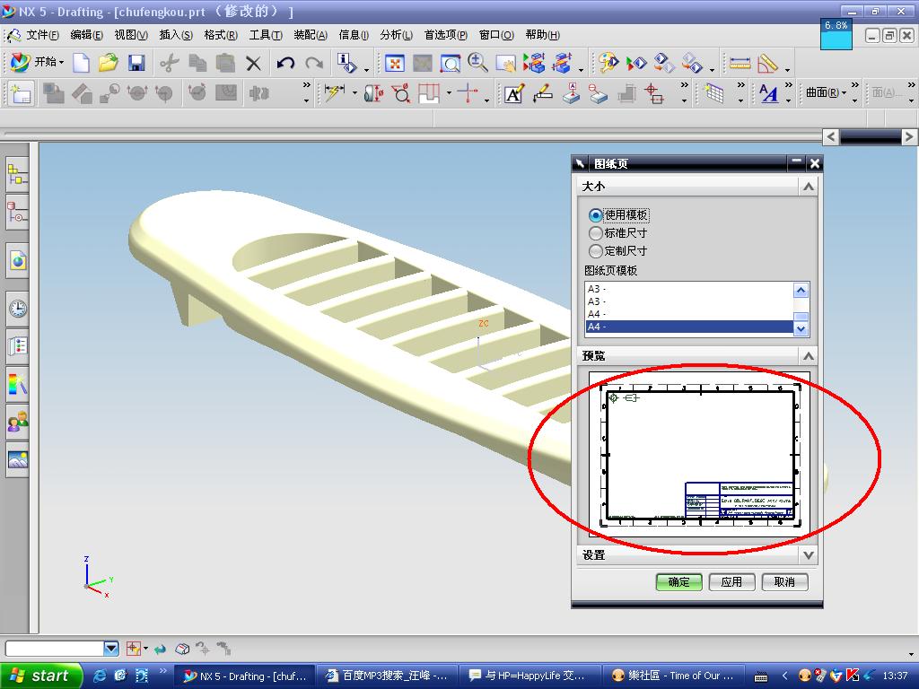Open the System Scenes sidebar icon

pos(18,459)
